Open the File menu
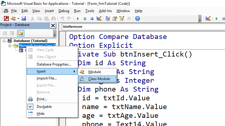This screenshot has width=225, height=126. [14, 11]
